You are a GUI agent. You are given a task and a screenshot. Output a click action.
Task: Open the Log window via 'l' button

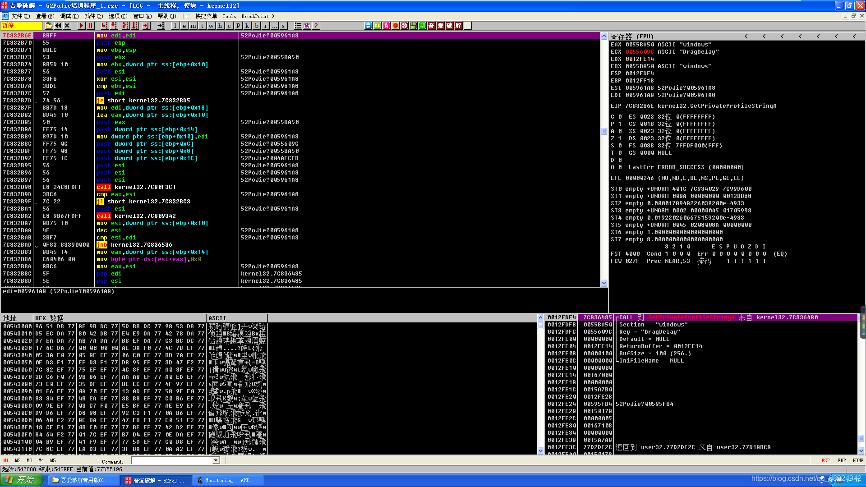tap(175, 26)
